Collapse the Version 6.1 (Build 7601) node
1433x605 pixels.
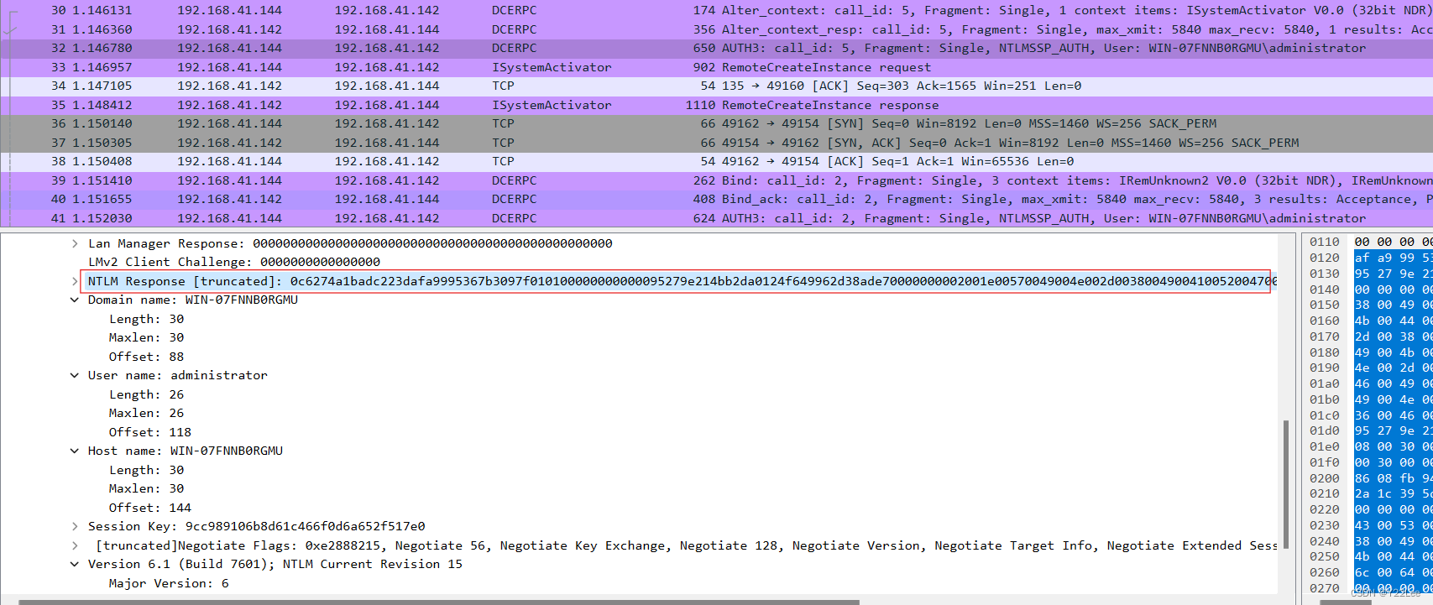(75, 564)
